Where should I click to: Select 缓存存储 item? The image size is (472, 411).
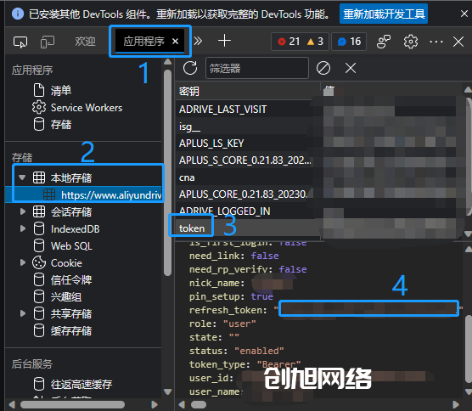coord(71,330)
